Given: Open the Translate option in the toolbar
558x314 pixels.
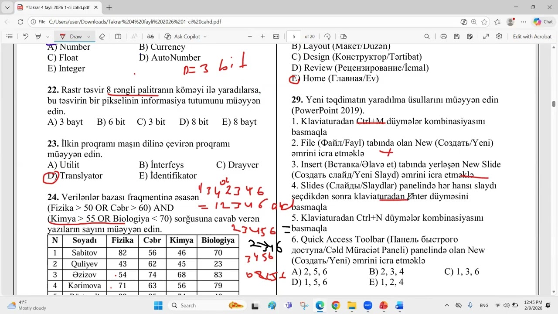Looking at the screenshot, I should coord(150,37).
